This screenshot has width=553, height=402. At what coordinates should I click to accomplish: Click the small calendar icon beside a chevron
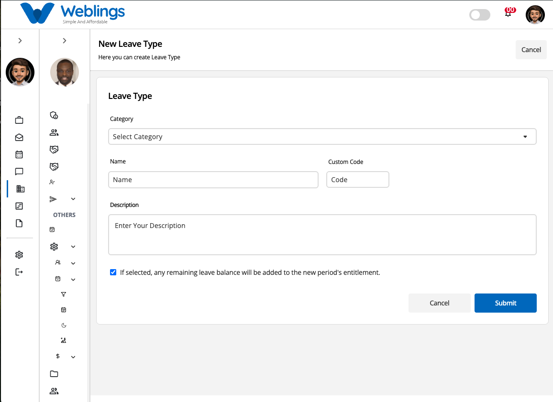pos(58,279)
